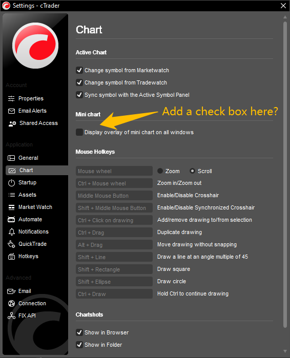Click the Ctrl + Click on drawing field
Screen dimensions: 290x358
click(x=114, y=220)
